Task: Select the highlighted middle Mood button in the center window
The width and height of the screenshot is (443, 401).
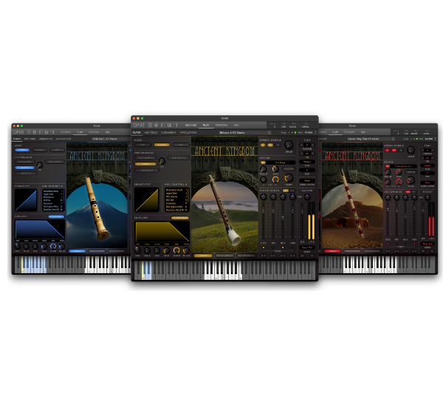Action: pos(162,145)
